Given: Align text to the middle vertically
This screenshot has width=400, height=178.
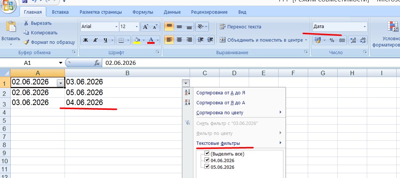Looking at the screenshot, I should click(x=179, y=27).
